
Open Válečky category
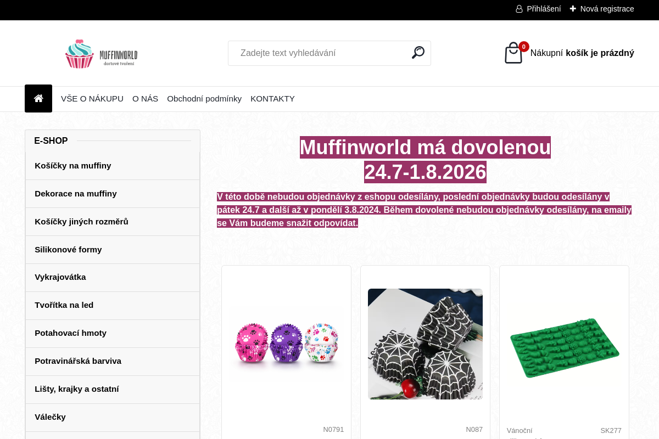pos(113,417)
